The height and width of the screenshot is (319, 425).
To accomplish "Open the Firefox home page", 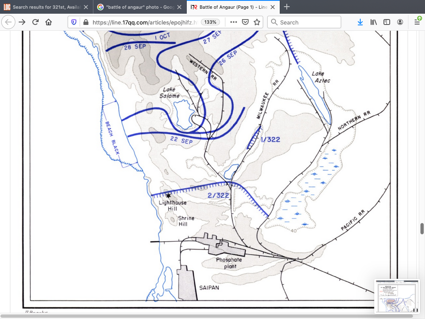I will tap(49, 22).
